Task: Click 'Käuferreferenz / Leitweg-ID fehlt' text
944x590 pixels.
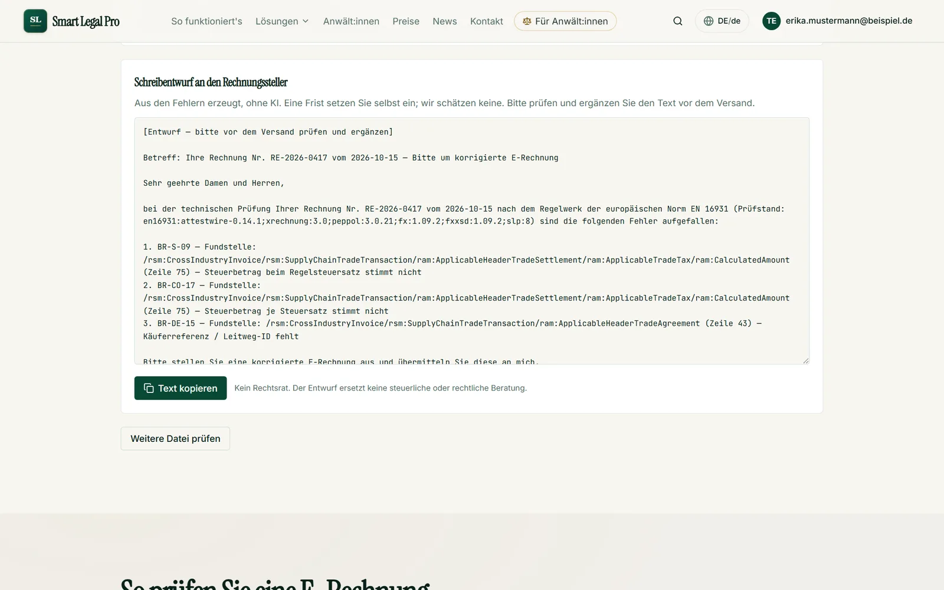Action: 221,336
